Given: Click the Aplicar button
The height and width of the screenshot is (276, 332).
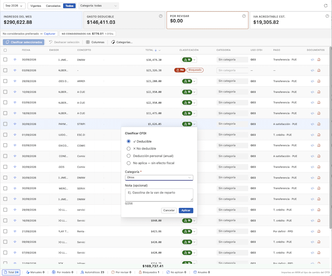Looking at the screenshot, I should point(186,210).
